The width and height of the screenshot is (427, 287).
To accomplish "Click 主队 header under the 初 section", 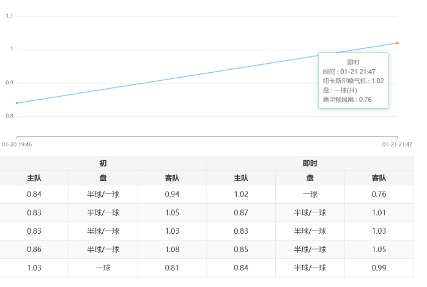I will pyautogui.click(x=34, y=178).
